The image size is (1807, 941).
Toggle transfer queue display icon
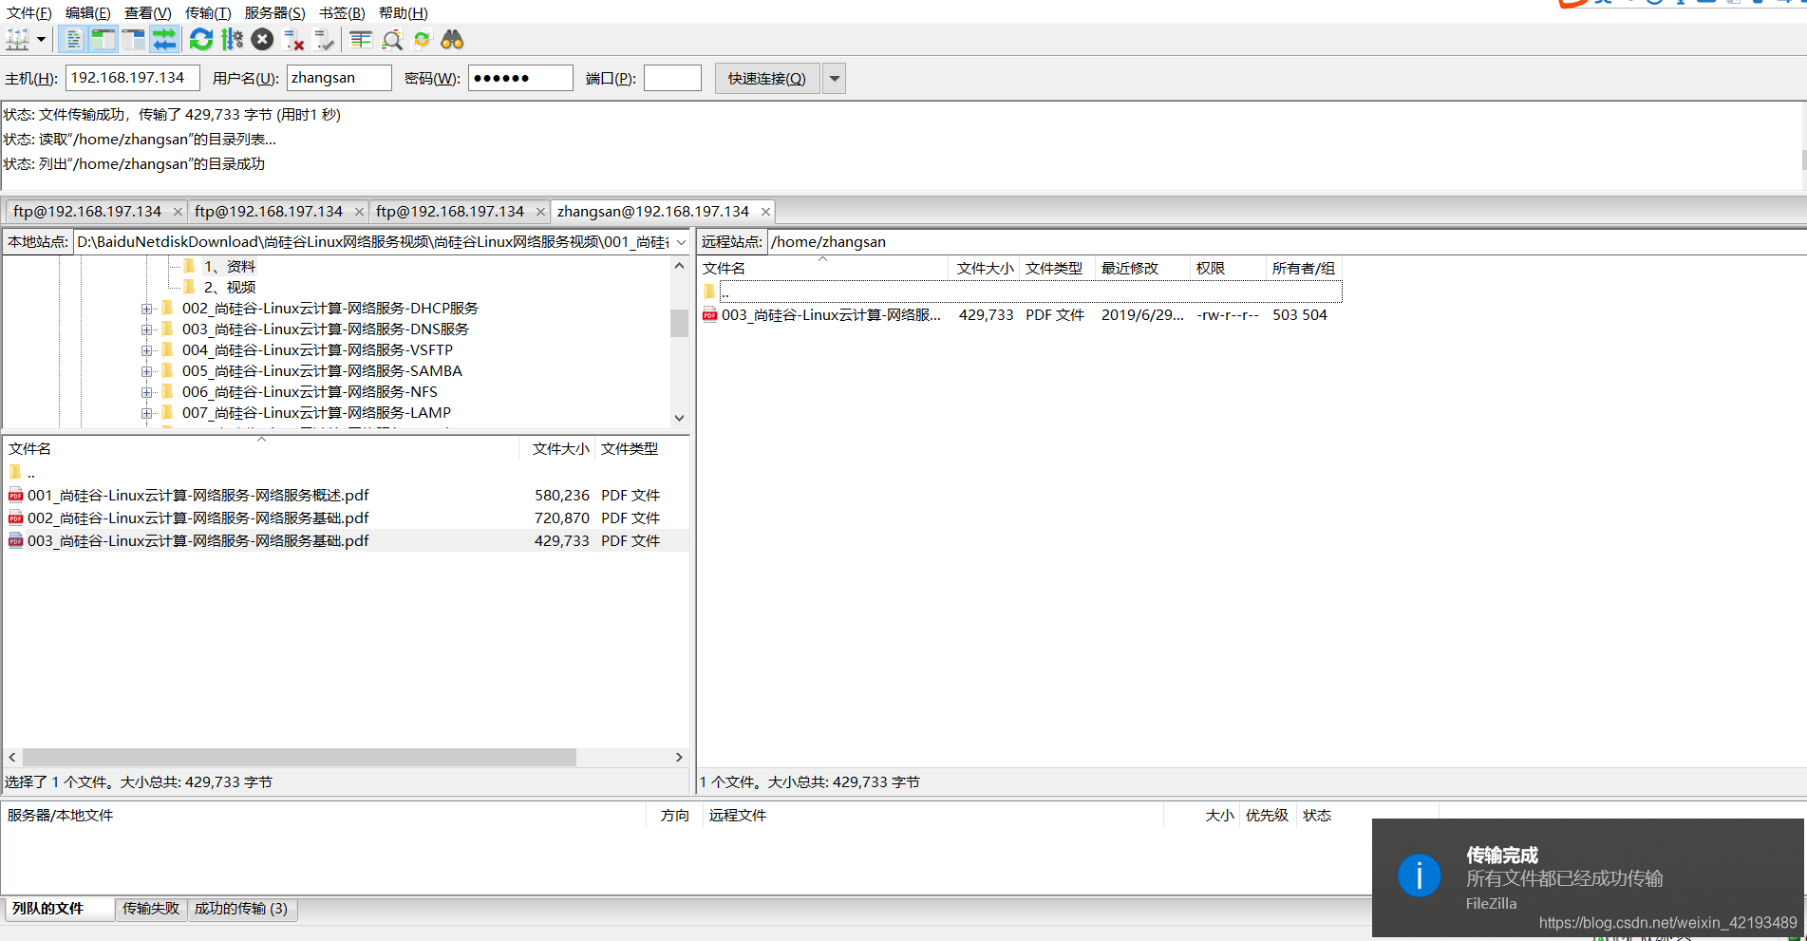tap(164, 40)
